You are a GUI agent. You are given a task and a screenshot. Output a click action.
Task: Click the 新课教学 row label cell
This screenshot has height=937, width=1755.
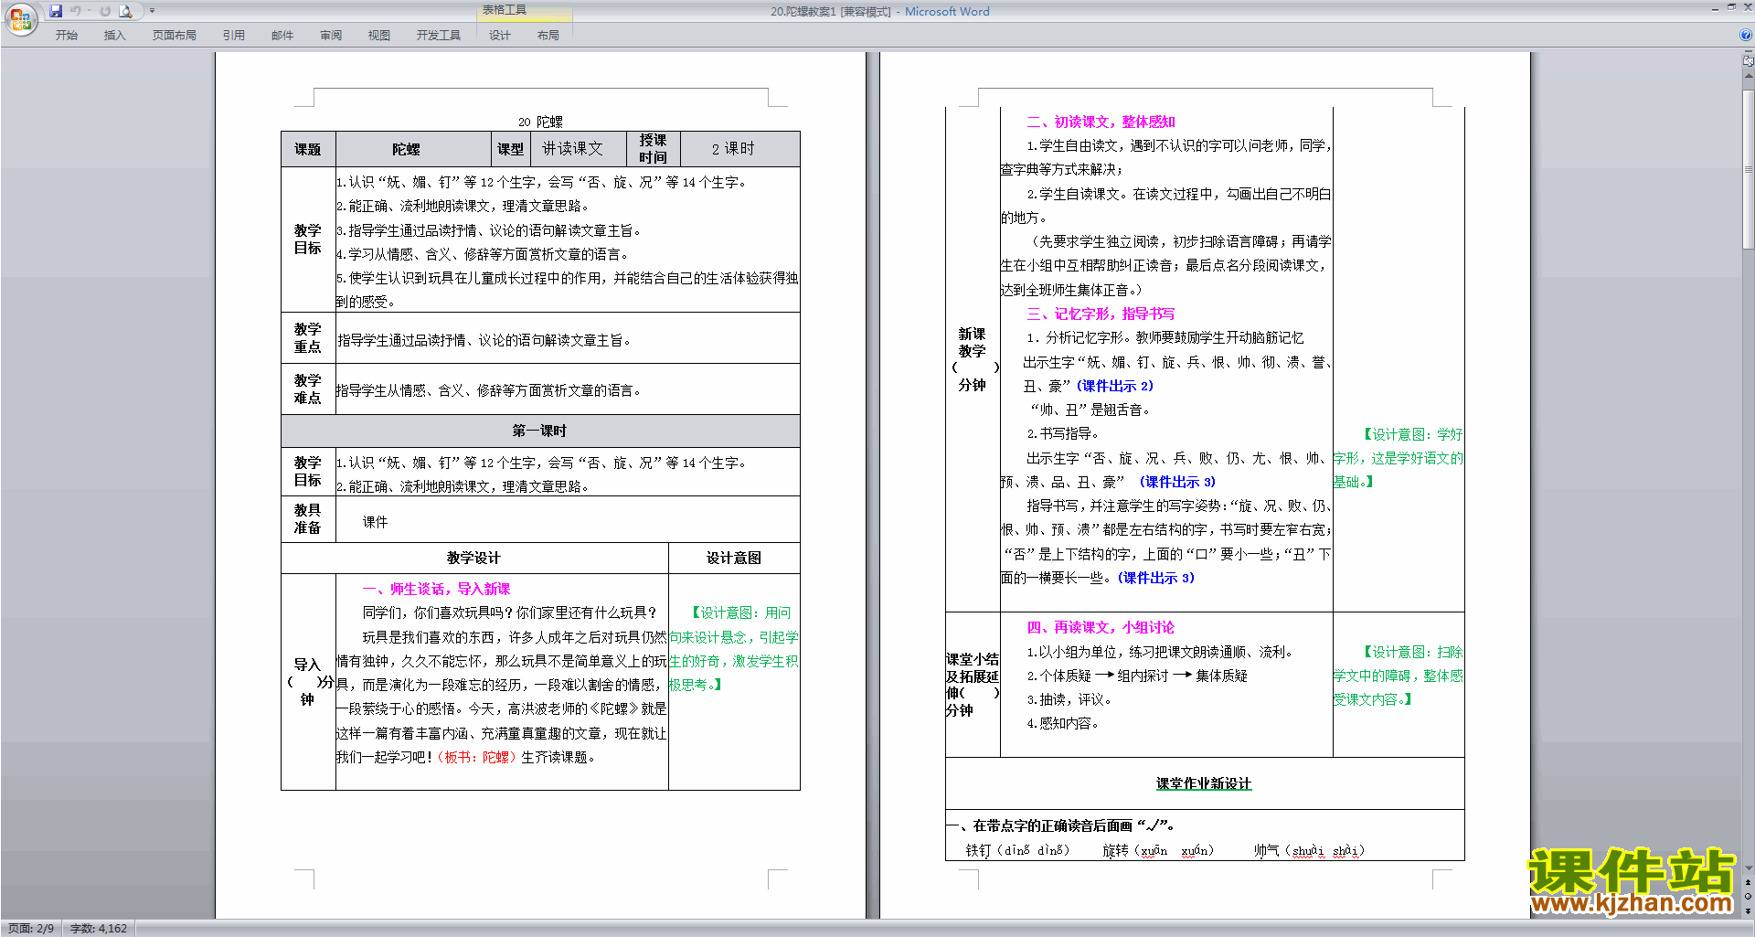coord(973,359)
